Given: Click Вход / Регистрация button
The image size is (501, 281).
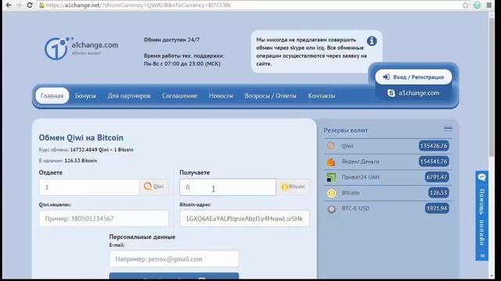Looking at the screenshot, I should tap(413, 77).
